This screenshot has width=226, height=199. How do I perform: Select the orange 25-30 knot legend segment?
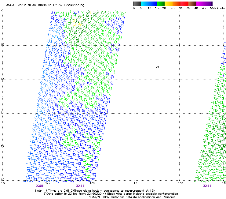177,4
